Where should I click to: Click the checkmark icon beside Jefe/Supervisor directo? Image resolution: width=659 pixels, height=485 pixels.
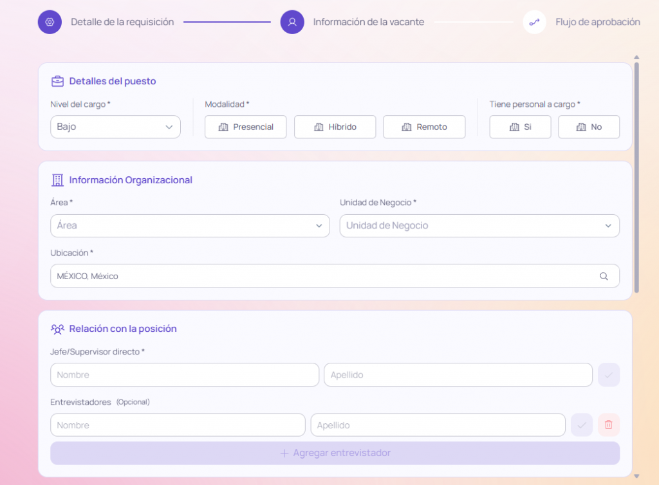tap(608, 375)
